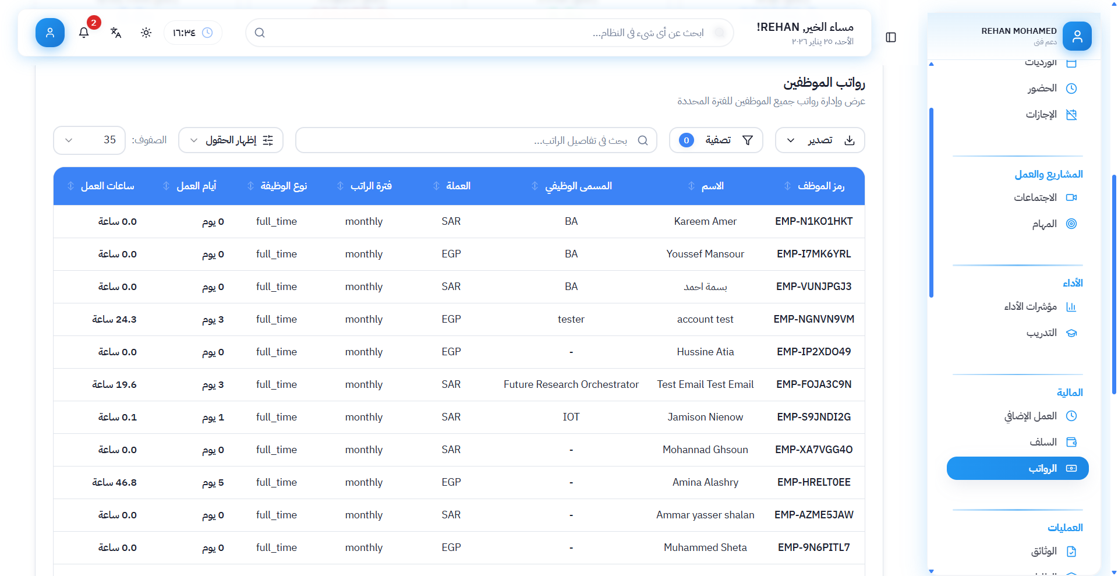Toggle the light/dark theme sun icon
1118x576 pixels.
click(x=146, y=33)
